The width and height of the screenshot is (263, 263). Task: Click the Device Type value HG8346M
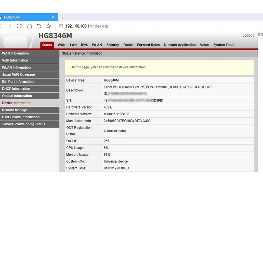[x=111, y=80]
